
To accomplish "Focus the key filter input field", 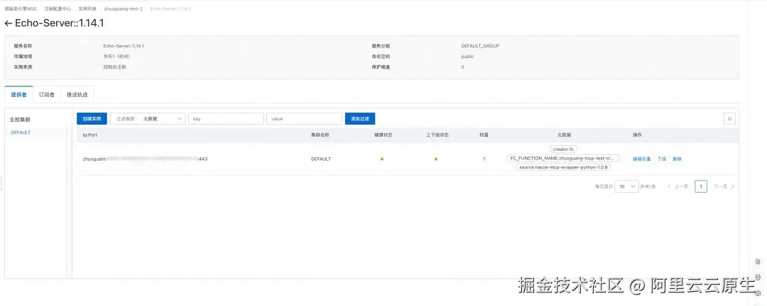I will pyautogui.click(x=226, y=118).
